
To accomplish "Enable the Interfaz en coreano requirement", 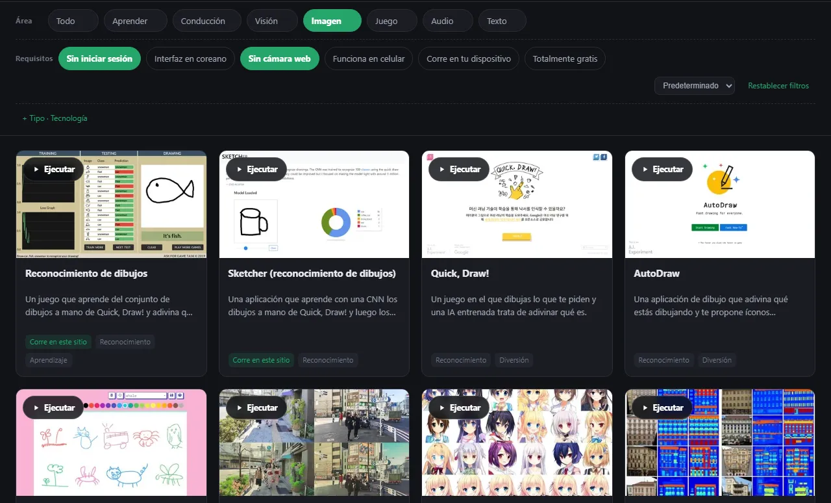I will (190, 58).
